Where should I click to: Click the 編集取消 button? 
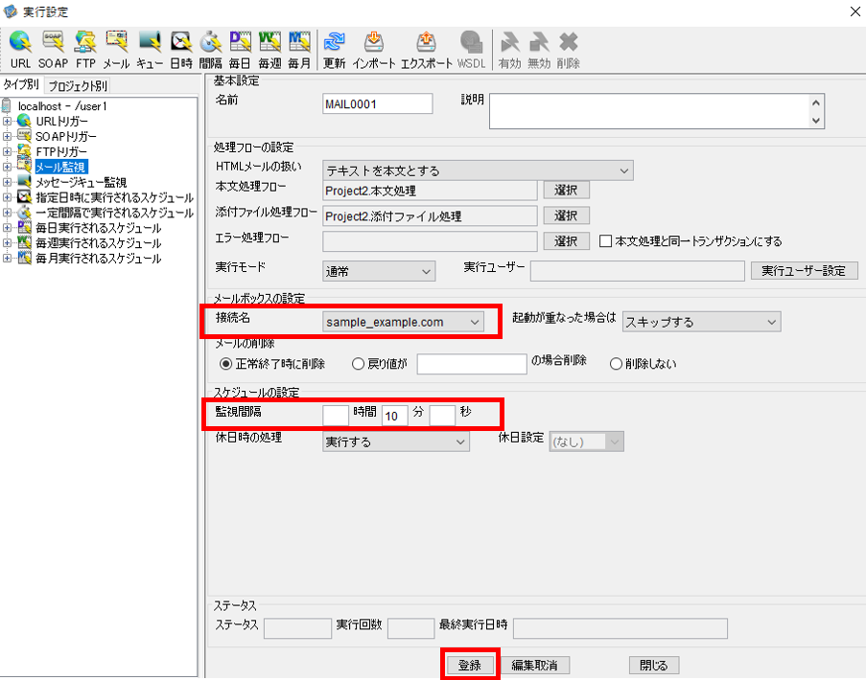pyautogui.click(x=534, y=665)
